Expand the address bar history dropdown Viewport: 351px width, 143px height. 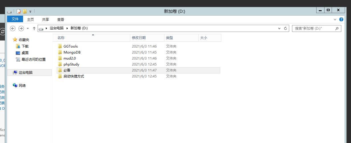click(279, 28)
